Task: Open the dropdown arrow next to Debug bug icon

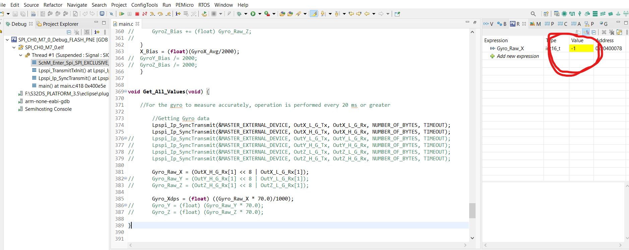Action: pyautogui.click(x=246, y=14)
